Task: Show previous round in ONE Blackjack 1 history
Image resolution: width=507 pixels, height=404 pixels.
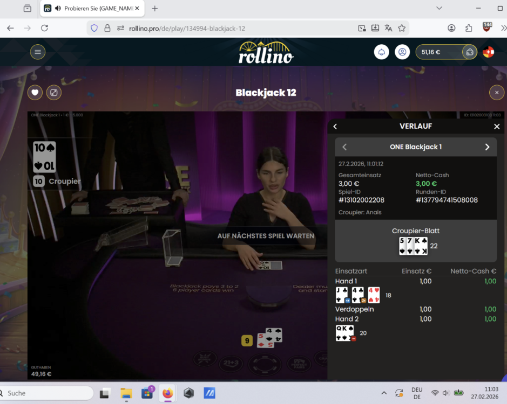Action: pos(344,147)
